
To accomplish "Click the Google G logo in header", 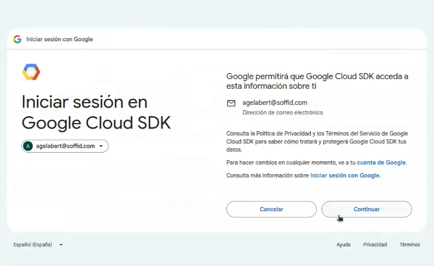I will coord(17,39).
